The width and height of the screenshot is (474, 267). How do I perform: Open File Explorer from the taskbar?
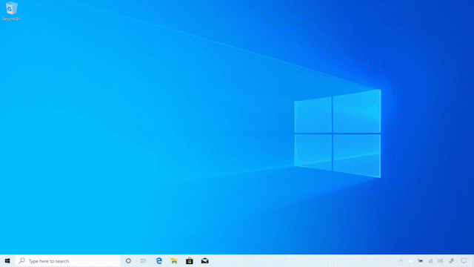coord(174,260)
